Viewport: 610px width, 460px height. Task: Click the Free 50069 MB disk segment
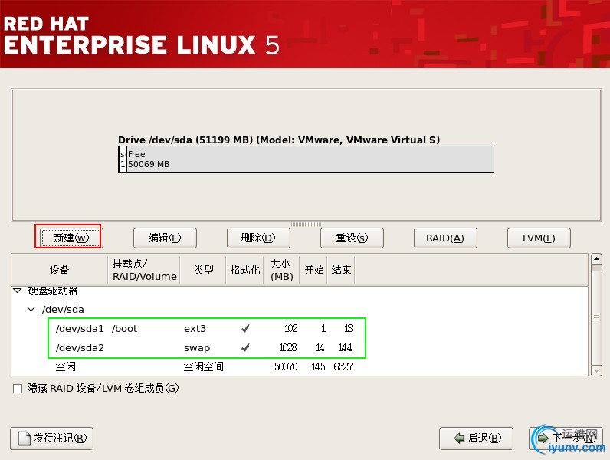pos(310,159)
